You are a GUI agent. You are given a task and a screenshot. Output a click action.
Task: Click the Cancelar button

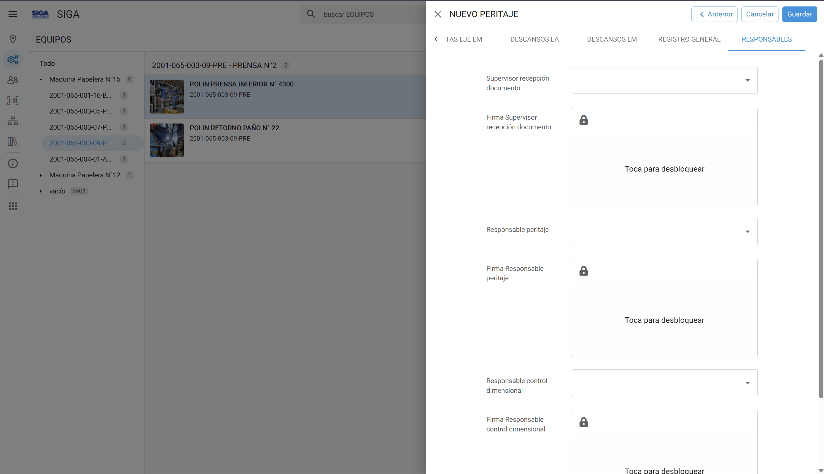(x=759, y=14)
